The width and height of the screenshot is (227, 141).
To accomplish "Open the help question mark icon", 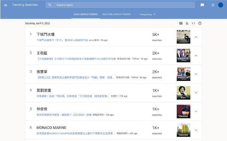I will pos(200,23).
